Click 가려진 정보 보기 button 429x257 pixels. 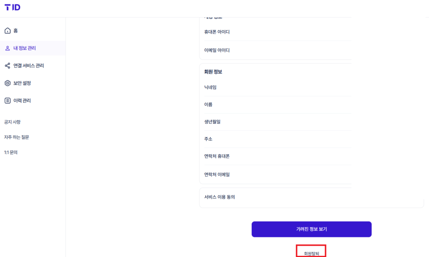click(x=311, y=229)
